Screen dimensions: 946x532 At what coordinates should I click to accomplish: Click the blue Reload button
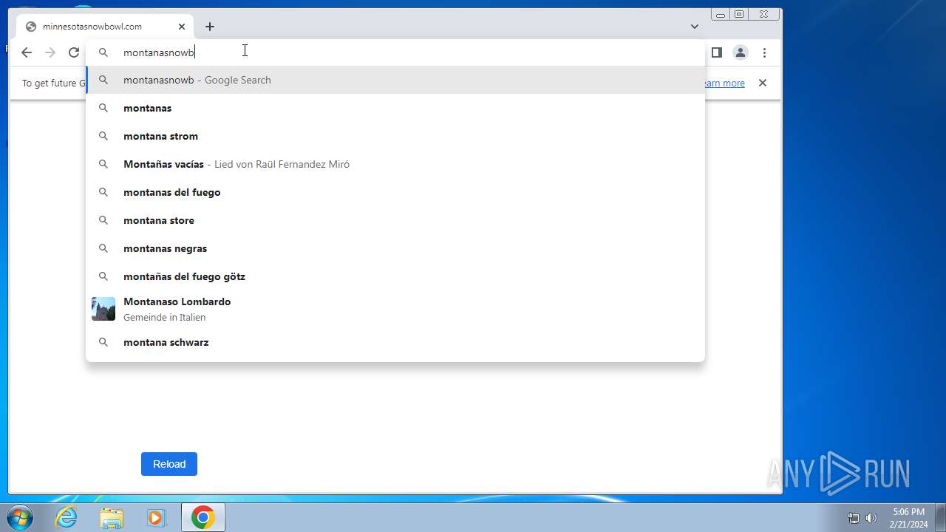(169, 464)
